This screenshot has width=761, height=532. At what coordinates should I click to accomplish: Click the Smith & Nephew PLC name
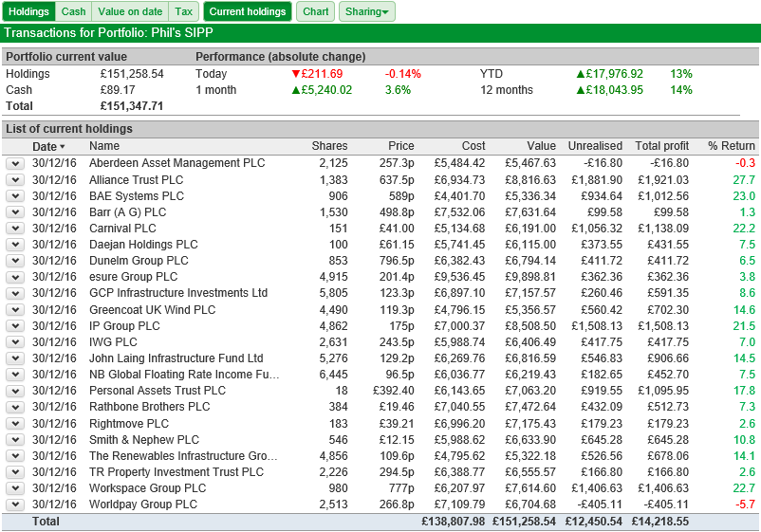click(144, 440)
